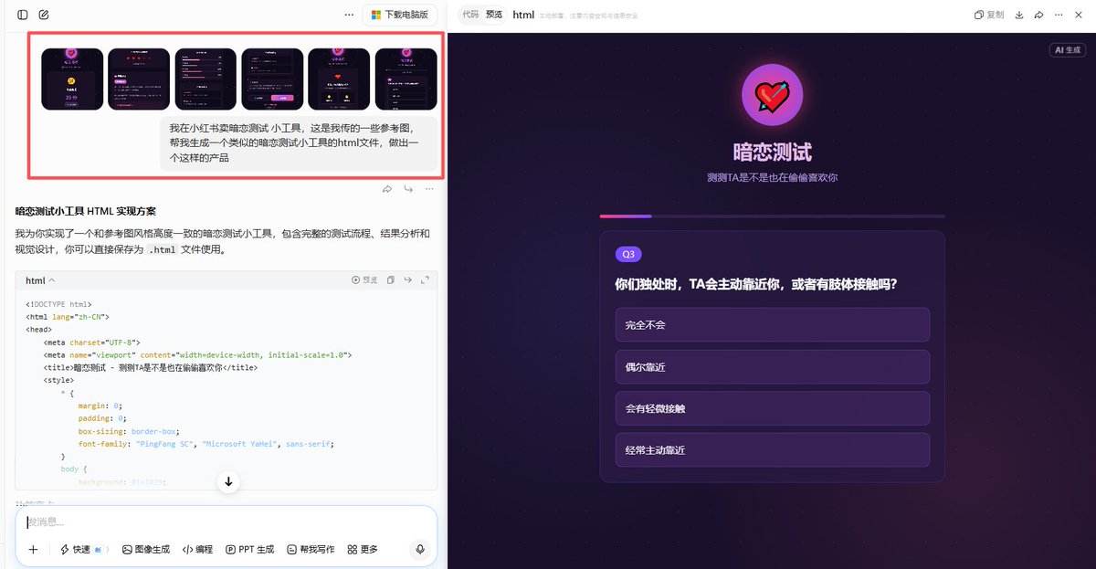Click the html filename in preview header

coord(523,15)
